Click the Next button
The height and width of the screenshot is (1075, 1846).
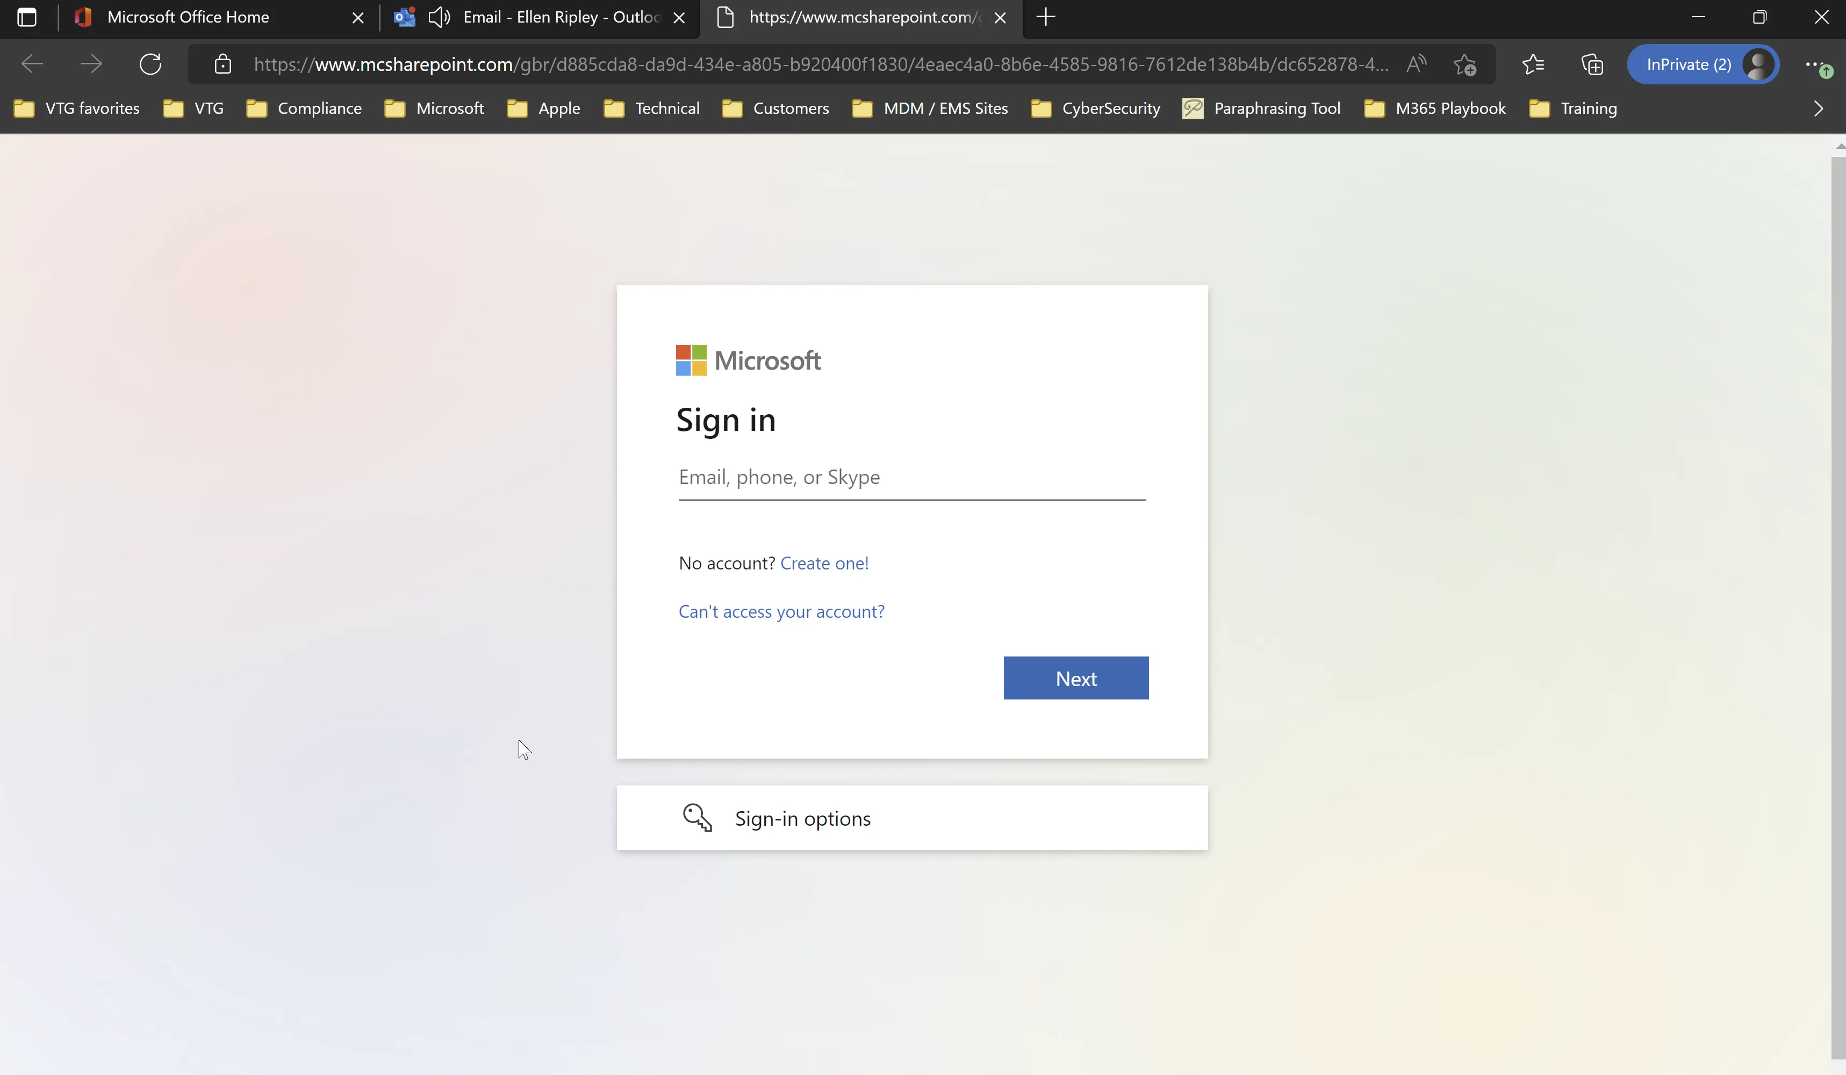tap(1076, 678)
